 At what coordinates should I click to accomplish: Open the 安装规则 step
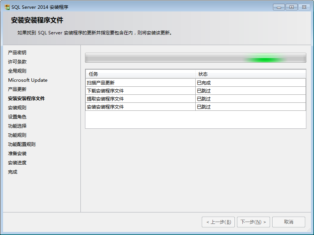tap(17, 107)
